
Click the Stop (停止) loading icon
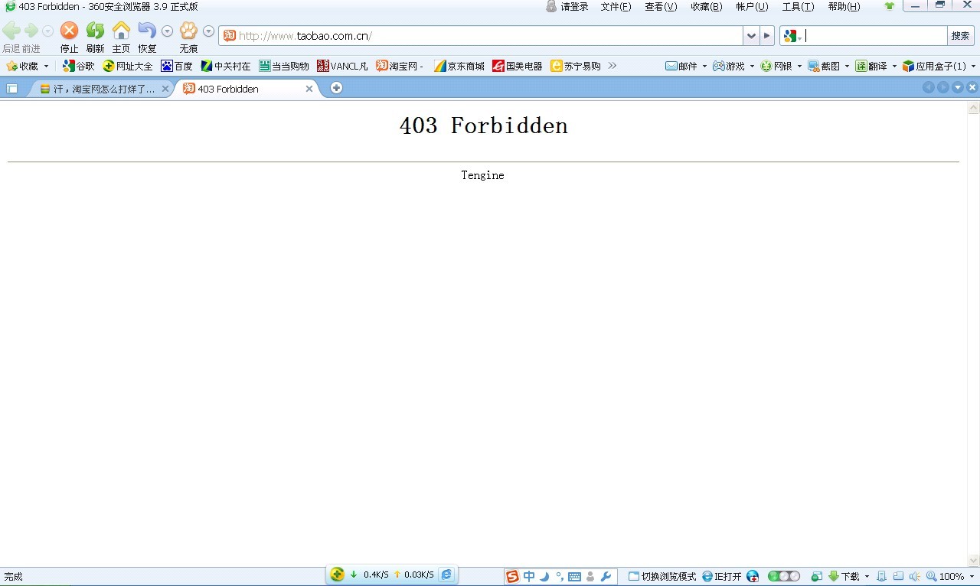click(x=69, y=31)
